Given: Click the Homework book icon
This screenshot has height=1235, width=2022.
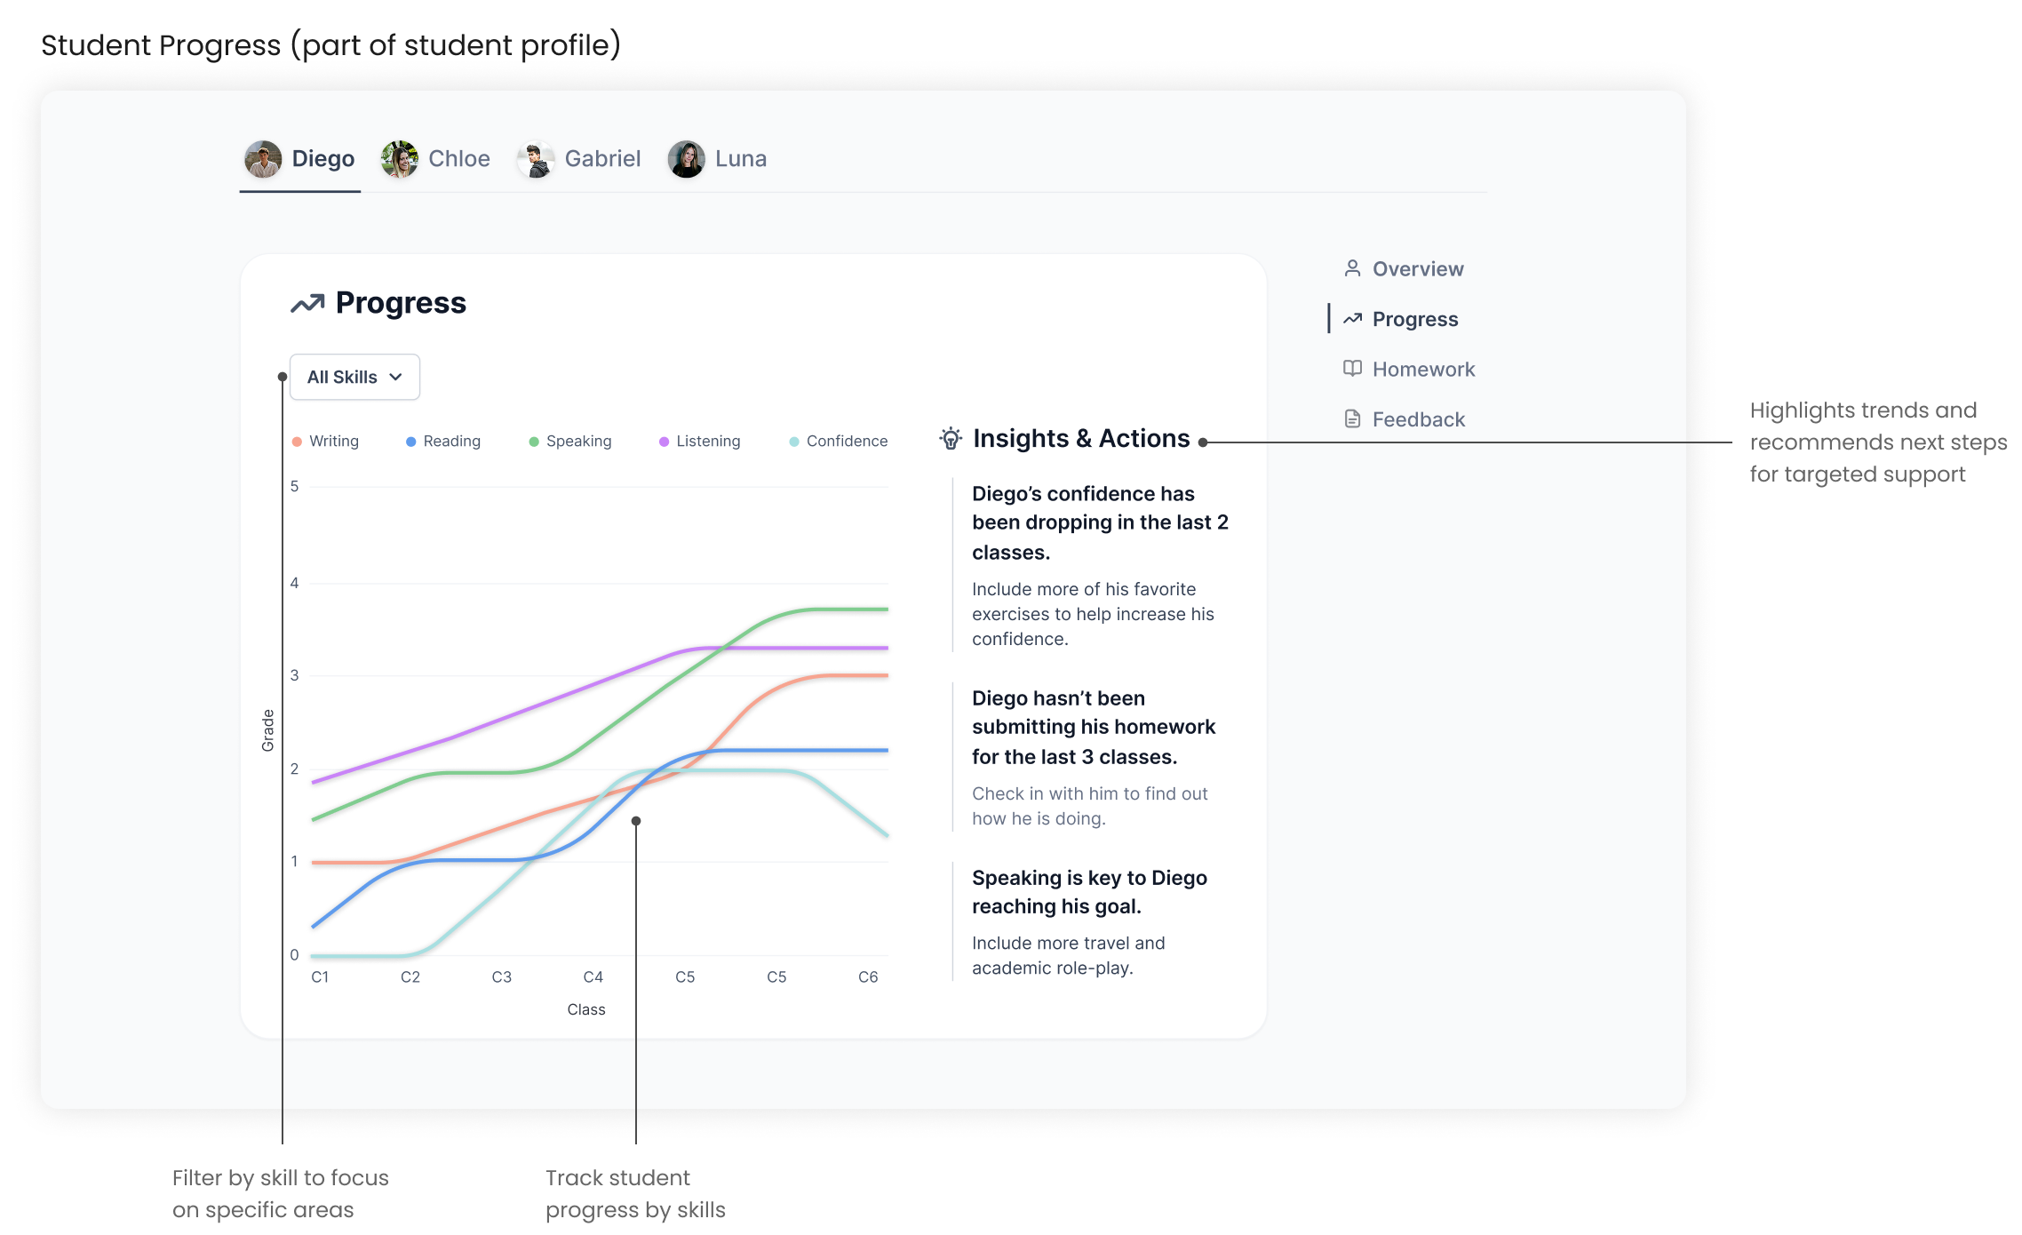Looking at the screenshot, I should (x=1352, y=369).
